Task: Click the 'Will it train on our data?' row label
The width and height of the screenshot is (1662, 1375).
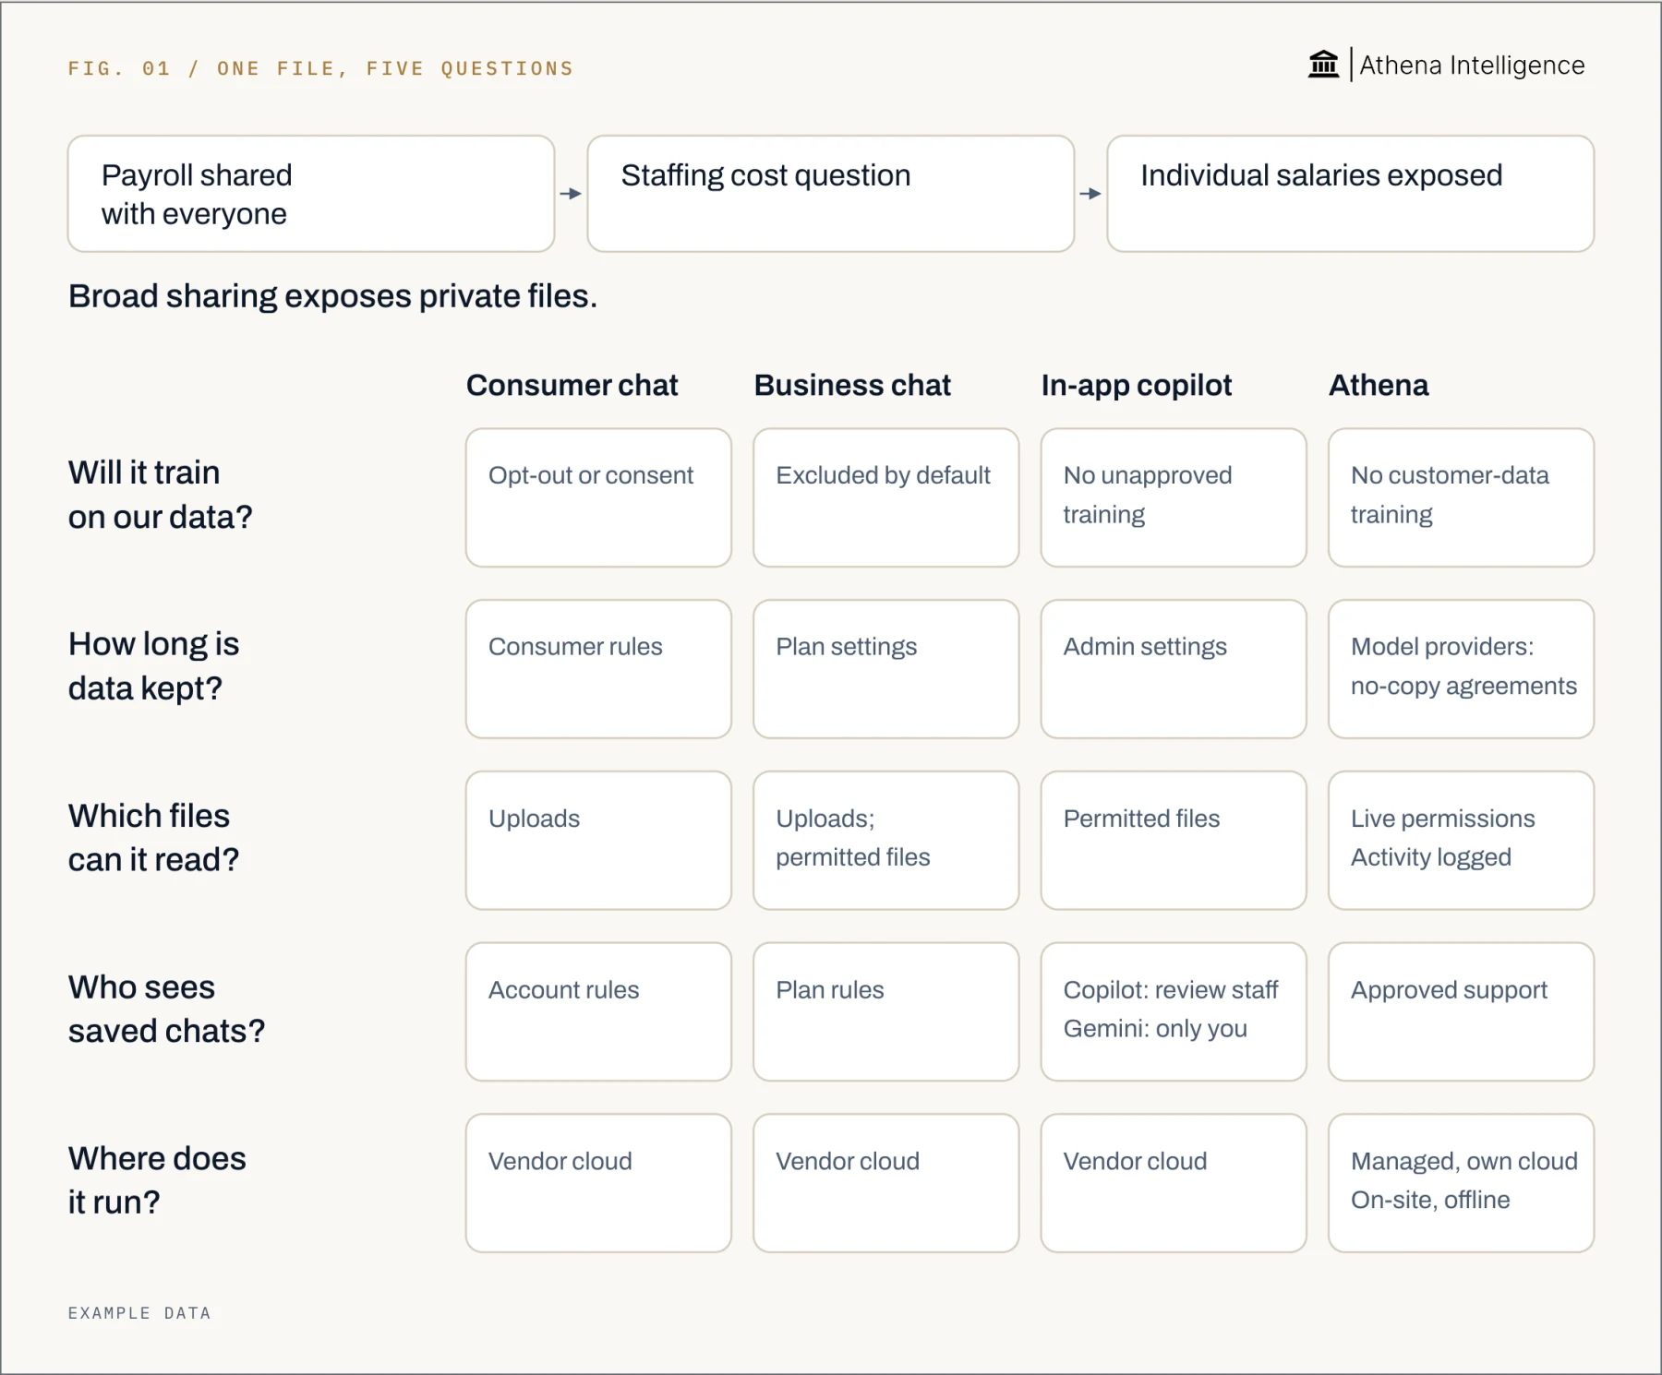Action: [160, 495]
